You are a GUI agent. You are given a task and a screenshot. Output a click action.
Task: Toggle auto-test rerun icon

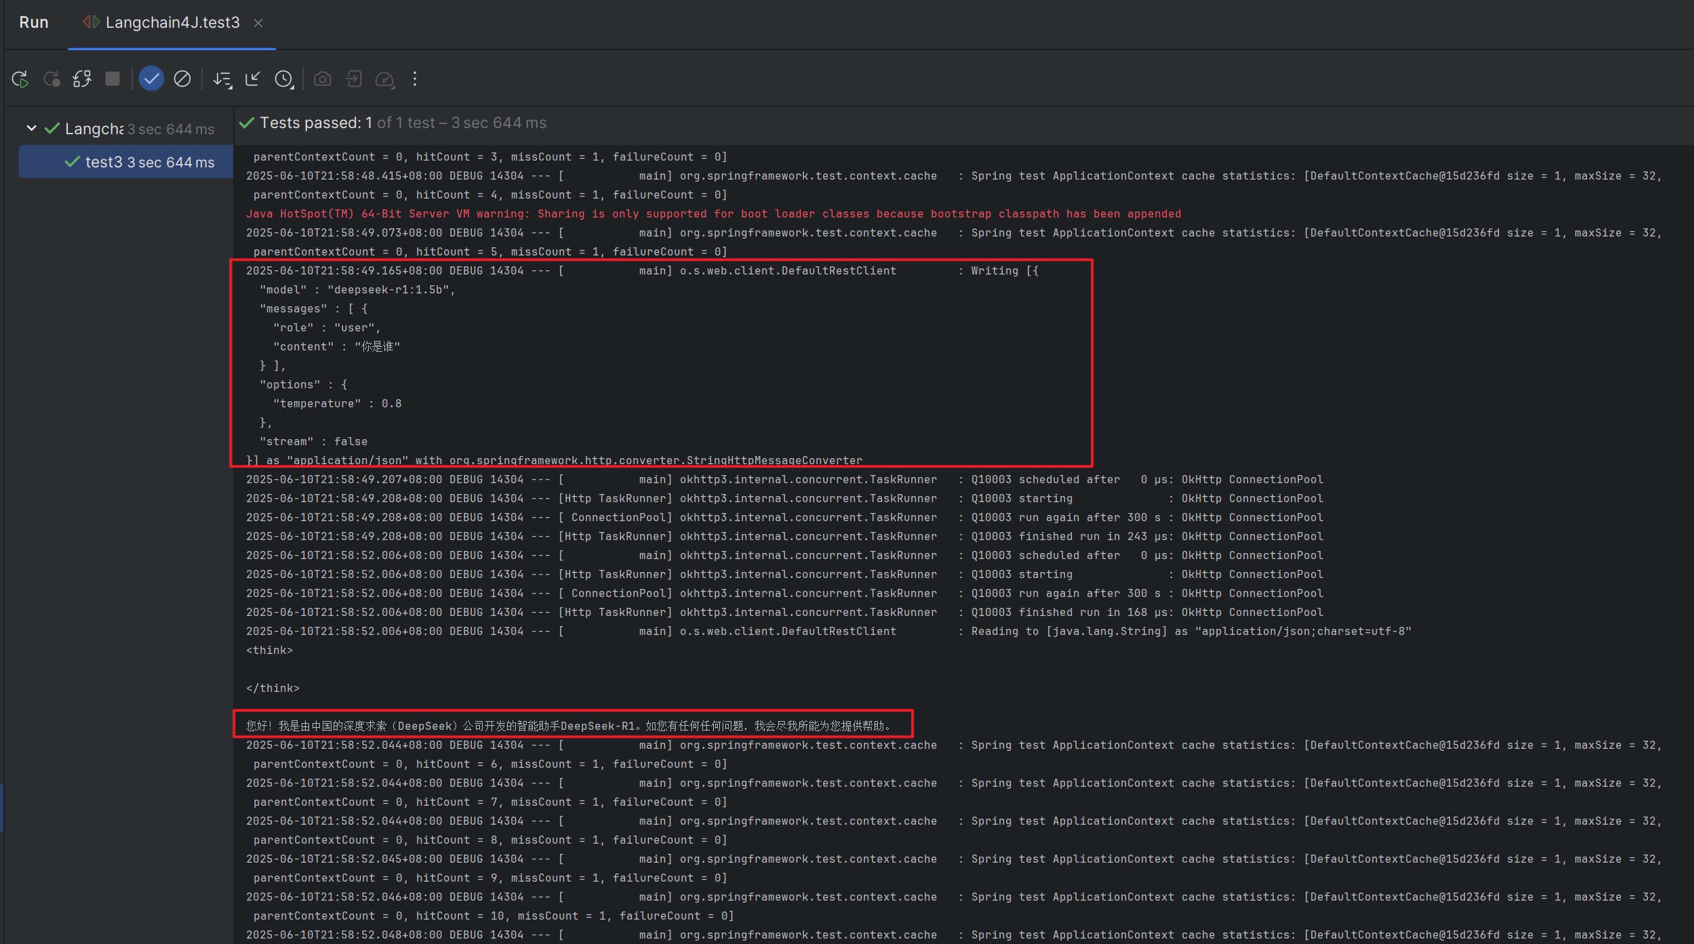(82, 79)
